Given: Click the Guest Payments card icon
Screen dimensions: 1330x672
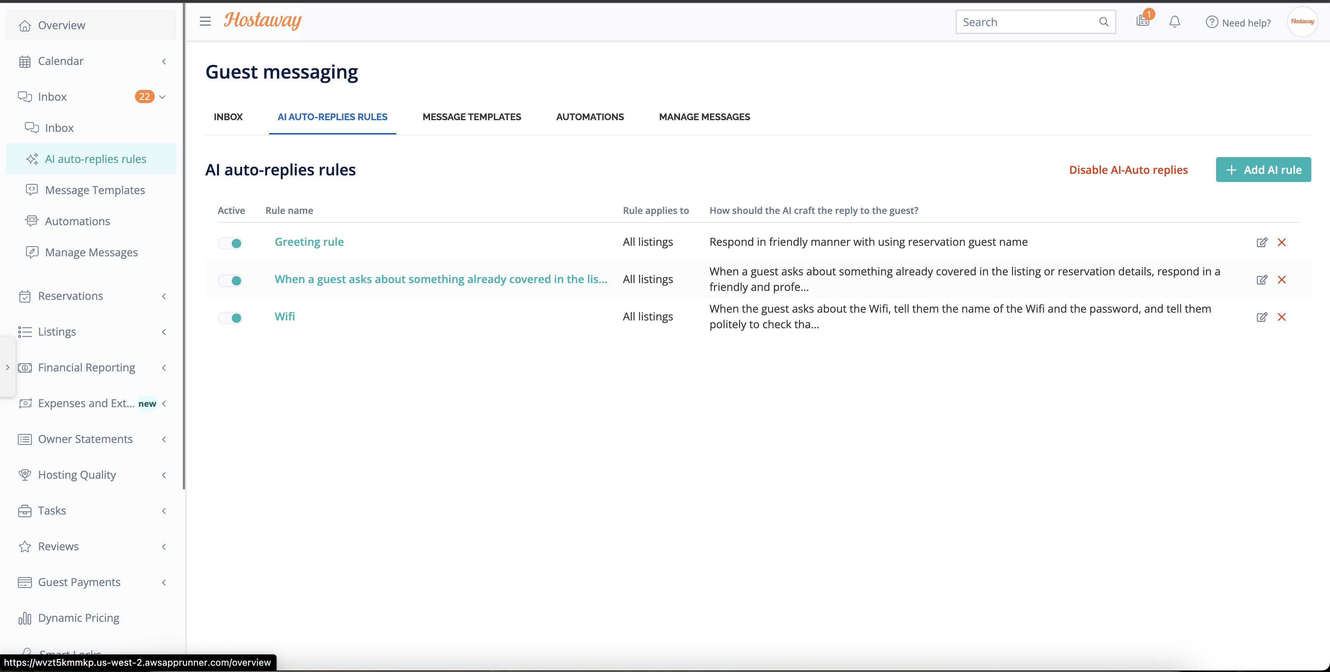Looking at the screenshot, I should [24, 582].
